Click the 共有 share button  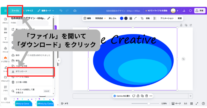point(200,11)
